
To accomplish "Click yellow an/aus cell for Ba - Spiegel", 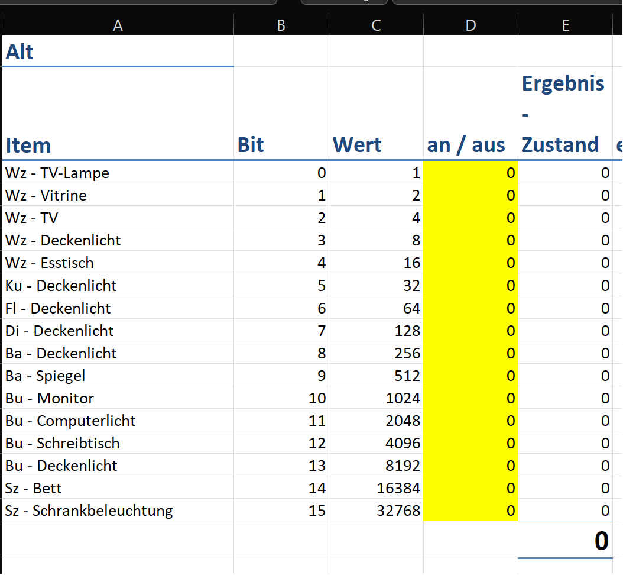I will (x=471, y=376).
